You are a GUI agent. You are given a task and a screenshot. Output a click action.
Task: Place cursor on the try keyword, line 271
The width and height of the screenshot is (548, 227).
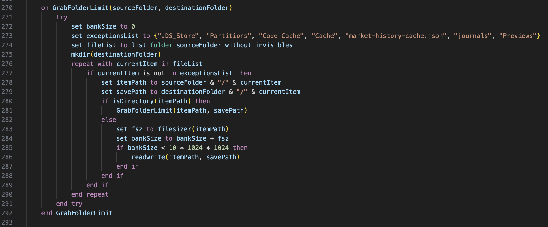62,17
